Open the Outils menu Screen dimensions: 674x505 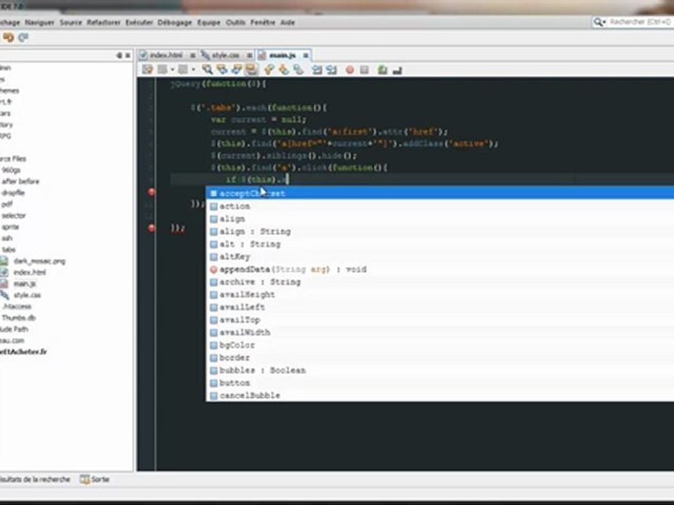(236, 22)
